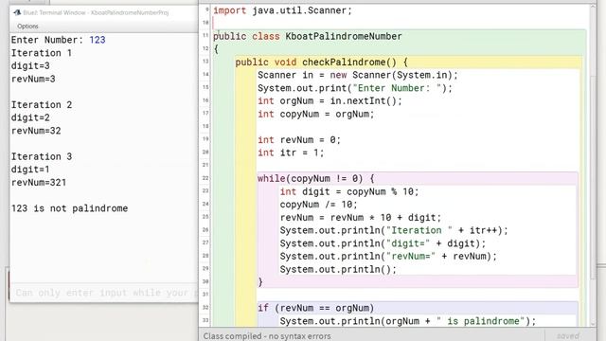Click 'System.out.print("Enter Number: ");' line
Viewport: 606px width, 341px height.
[354, 88]
